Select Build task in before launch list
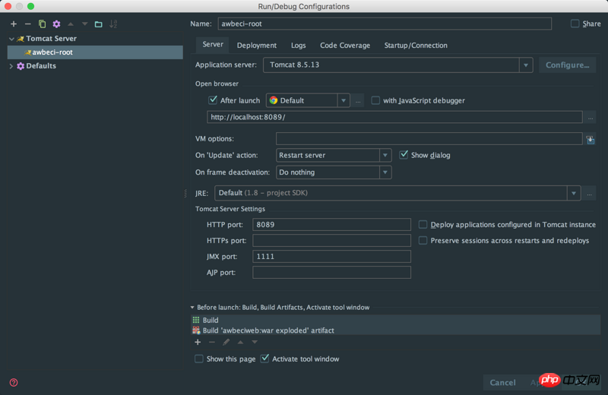 (x=396, y=321)
